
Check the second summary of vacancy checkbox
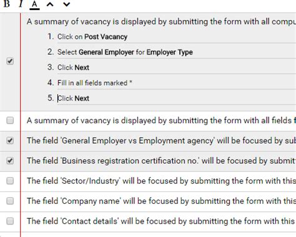tap(10, 120)
